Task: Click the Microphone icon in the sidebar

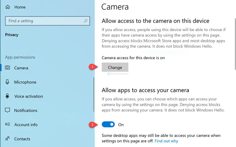Action: point(8,82)
